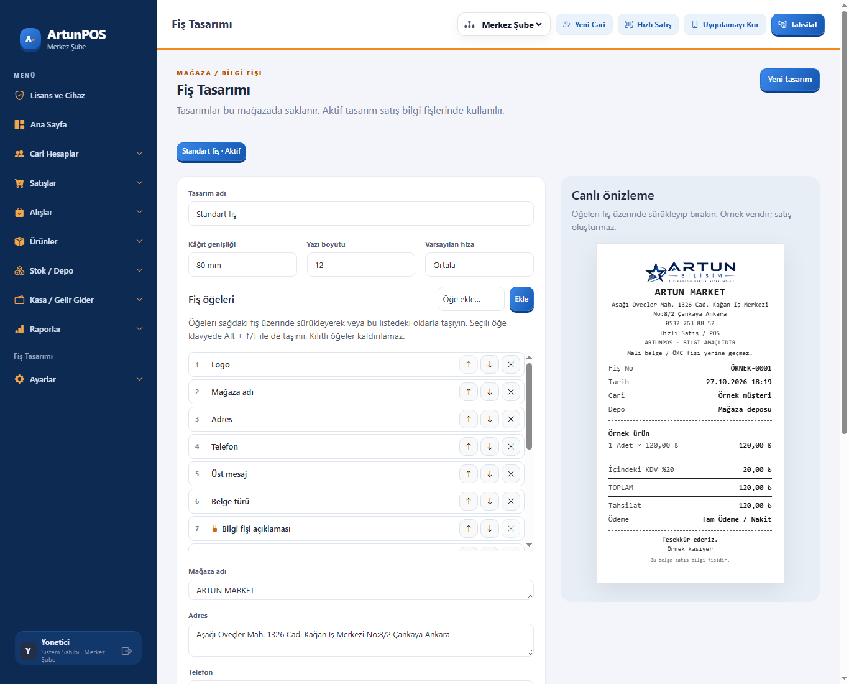Remove the Logo item from the list
The width and height of the screenshot is (849, 684).
[511, 364]
